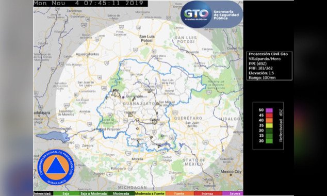Click the Mexico City map label

coord(231,172)
